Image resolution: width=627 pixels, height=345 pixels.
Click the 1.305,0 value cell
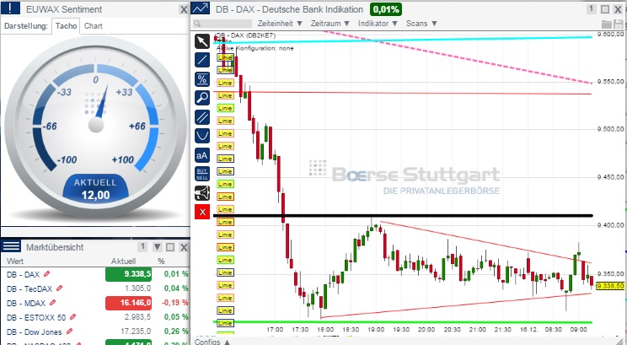[137, 288]
